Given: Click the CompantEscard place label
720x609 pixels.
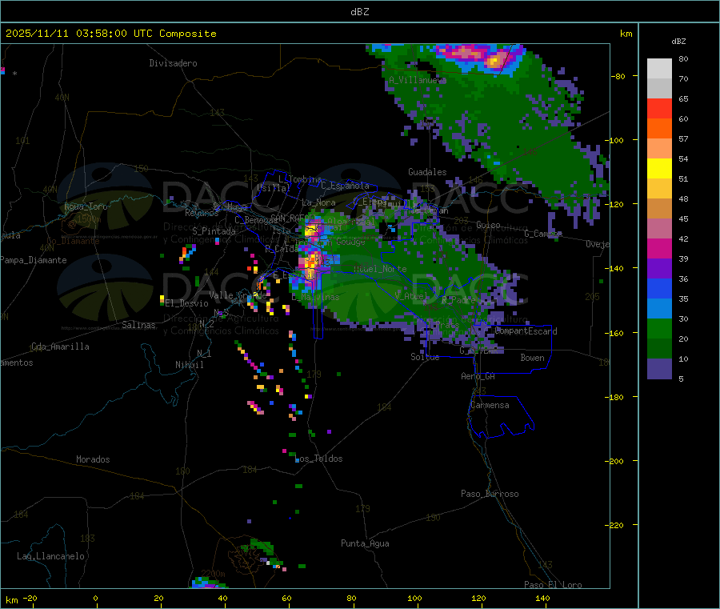Looking at the screenshot, I should [x=526, y=331].
